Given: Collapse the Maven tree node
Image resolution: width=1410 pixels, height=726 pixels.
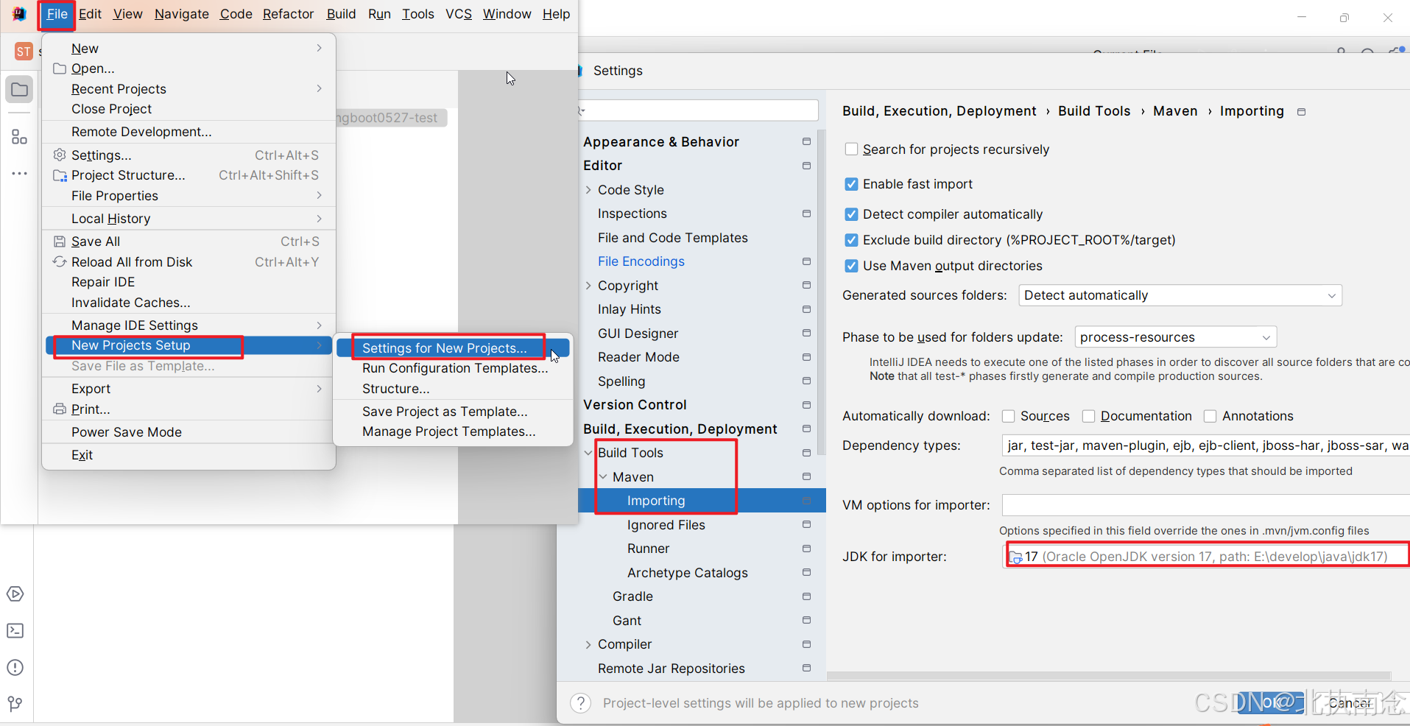Looking at the screenshot, I should point(603,477).
